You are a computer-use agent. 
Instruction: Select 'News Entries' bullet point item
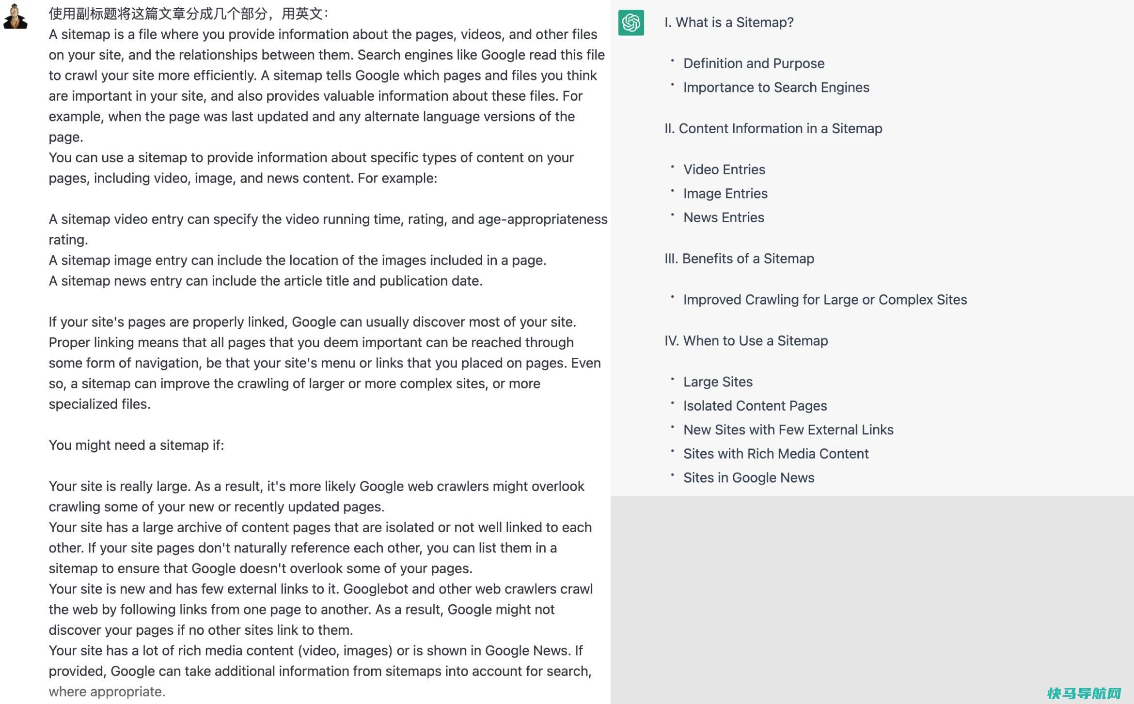[723, 217]
